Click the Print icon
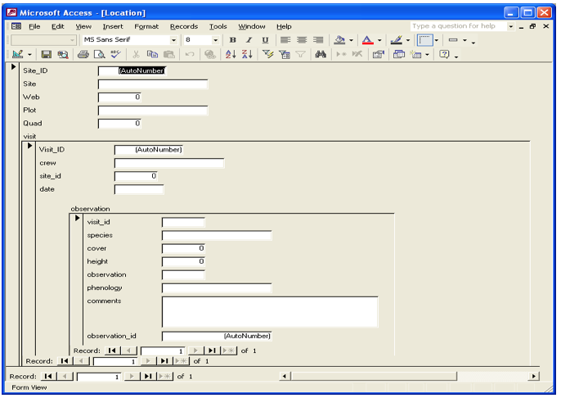 coord(83,54)
